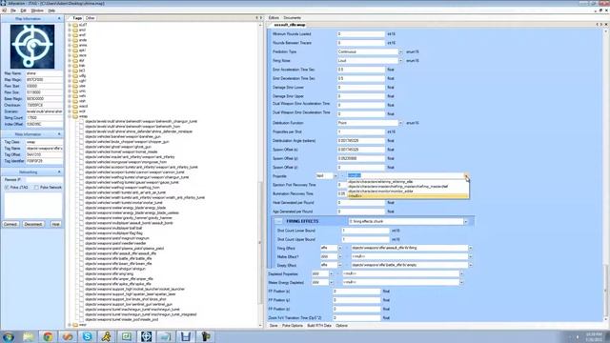Select the Editors tab
This screenshot has width=610, height=343.
point(274,18)
